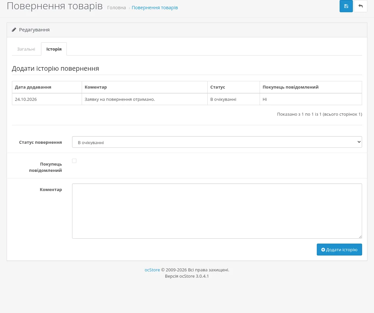
Task: Click the 'В очікуванні' status table cell
Action: (x=233, y=99)
